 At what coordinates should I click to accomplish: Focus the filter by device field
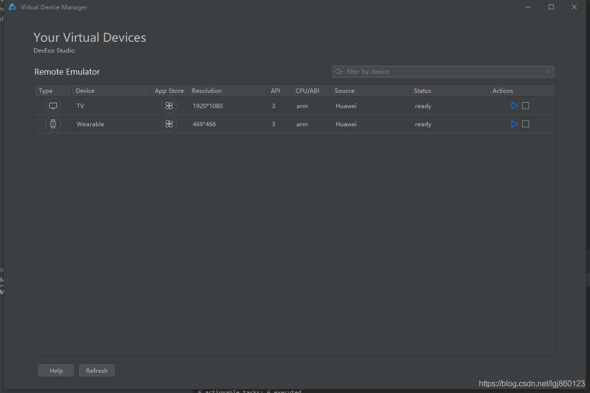pyautogui.click(x=443, y=72)
